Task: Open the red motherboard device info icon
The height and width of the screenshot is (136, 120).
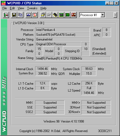Action: [x=73, y=15]
